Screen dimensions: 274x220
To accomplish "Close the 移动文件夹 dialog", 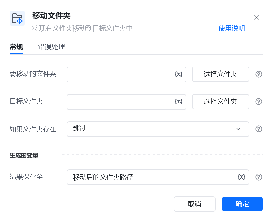I will point(256,17).
